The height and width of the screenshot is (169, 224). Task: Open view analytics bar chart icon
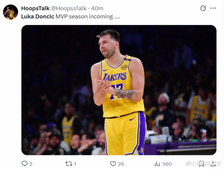157,163
